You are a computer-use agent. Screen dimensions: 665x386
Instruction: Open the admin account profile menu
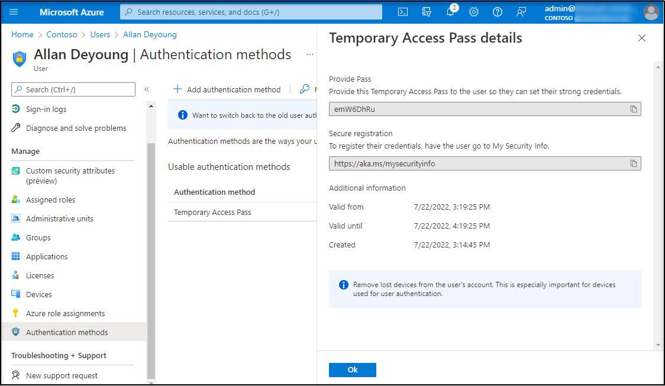651,12
